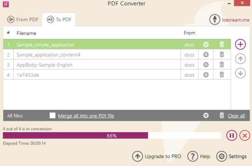Select the To PDF tab
Image resolution: width=252 pixels, height=166 pixels.
(x=59, y=20)
